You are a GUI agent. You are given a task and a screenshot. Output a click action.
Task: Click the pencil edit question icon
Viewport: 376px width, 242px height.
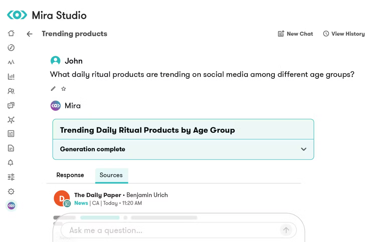[x=53, y=89]
